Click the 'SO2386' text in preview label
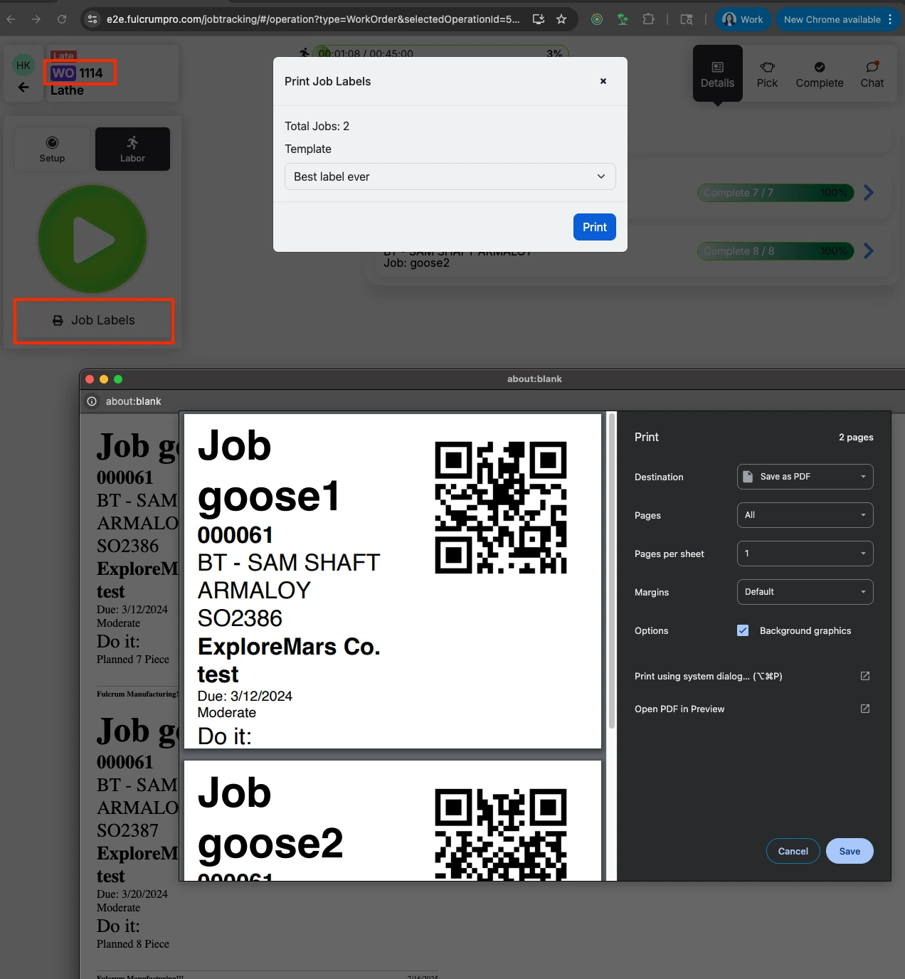Viewport: 905px width, 979px height. [240, 618]
